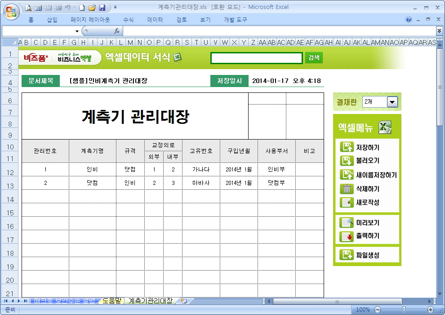Click the Excel help question mark icon
Viewport: 445px width, 315px height.
tap(409, 20)
